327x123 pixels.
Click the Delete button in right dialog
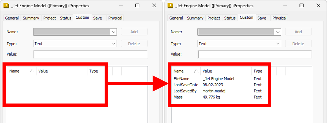point(298,44)
